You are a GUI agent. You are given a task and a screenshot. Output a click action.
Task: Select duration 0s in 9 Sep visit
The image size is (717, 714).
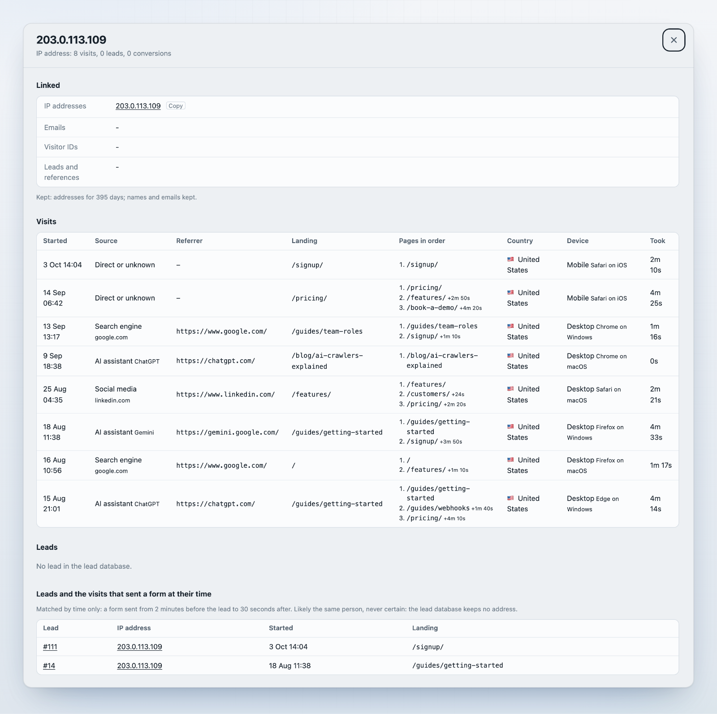[x=654, y=361]
